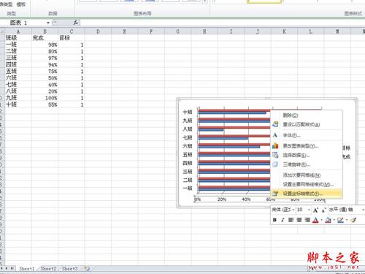Click the blue 七班 bar in chart
The image size is (365, 274).
click(x=223, y=138)
